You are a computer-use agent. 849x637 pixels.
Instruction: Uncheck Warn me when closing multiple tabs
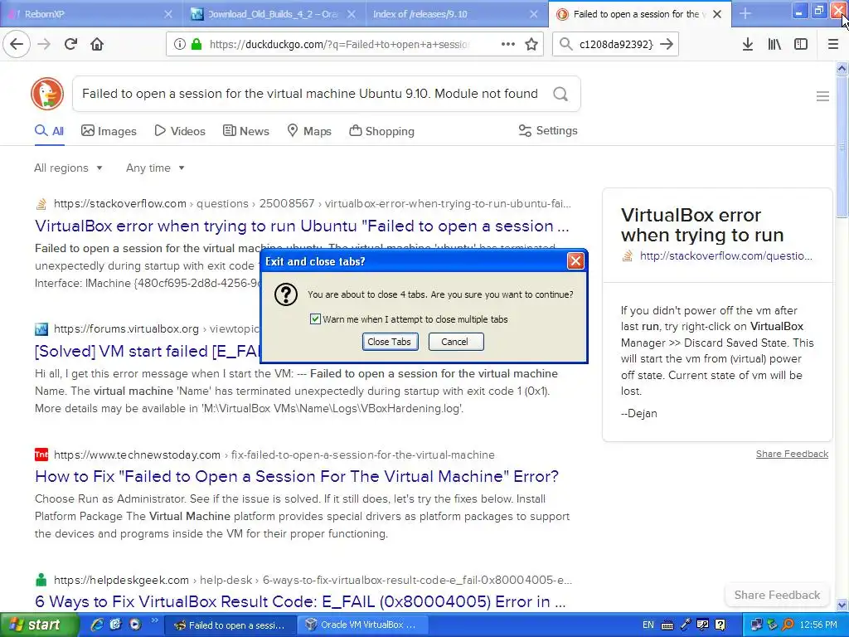(x=315, y=319)
